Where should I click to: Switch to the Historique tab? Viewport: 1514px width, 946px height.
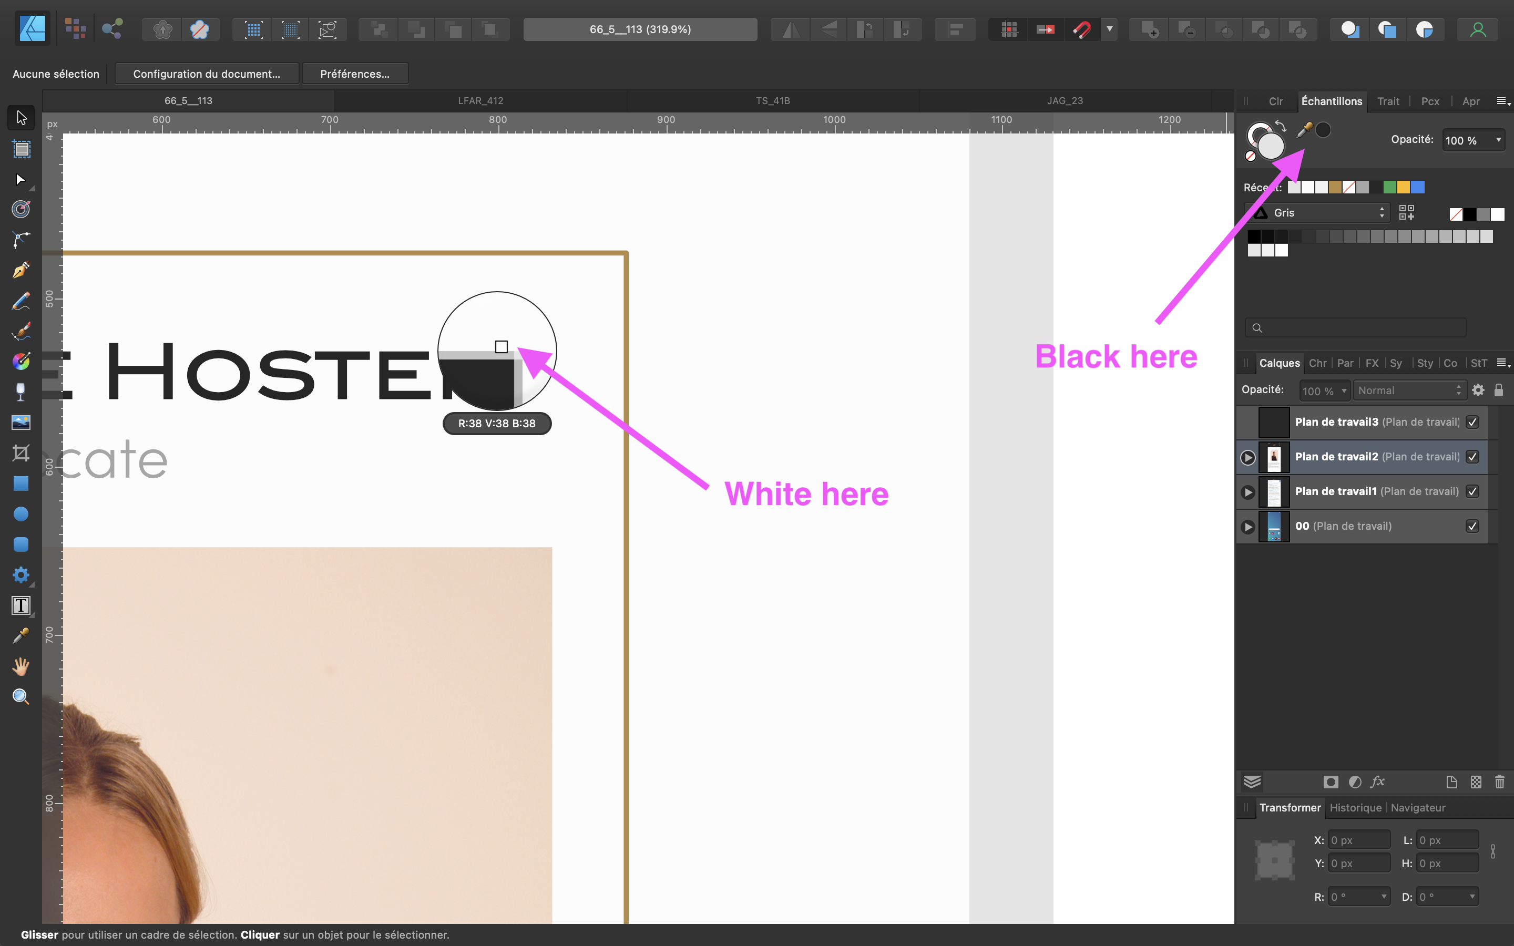(x=1355, y=808)
